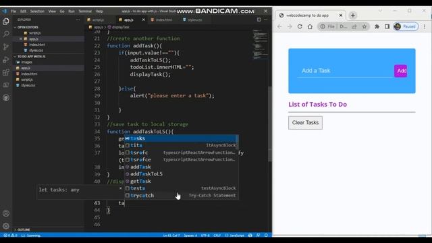Open the Help menu

coord(99,11)
